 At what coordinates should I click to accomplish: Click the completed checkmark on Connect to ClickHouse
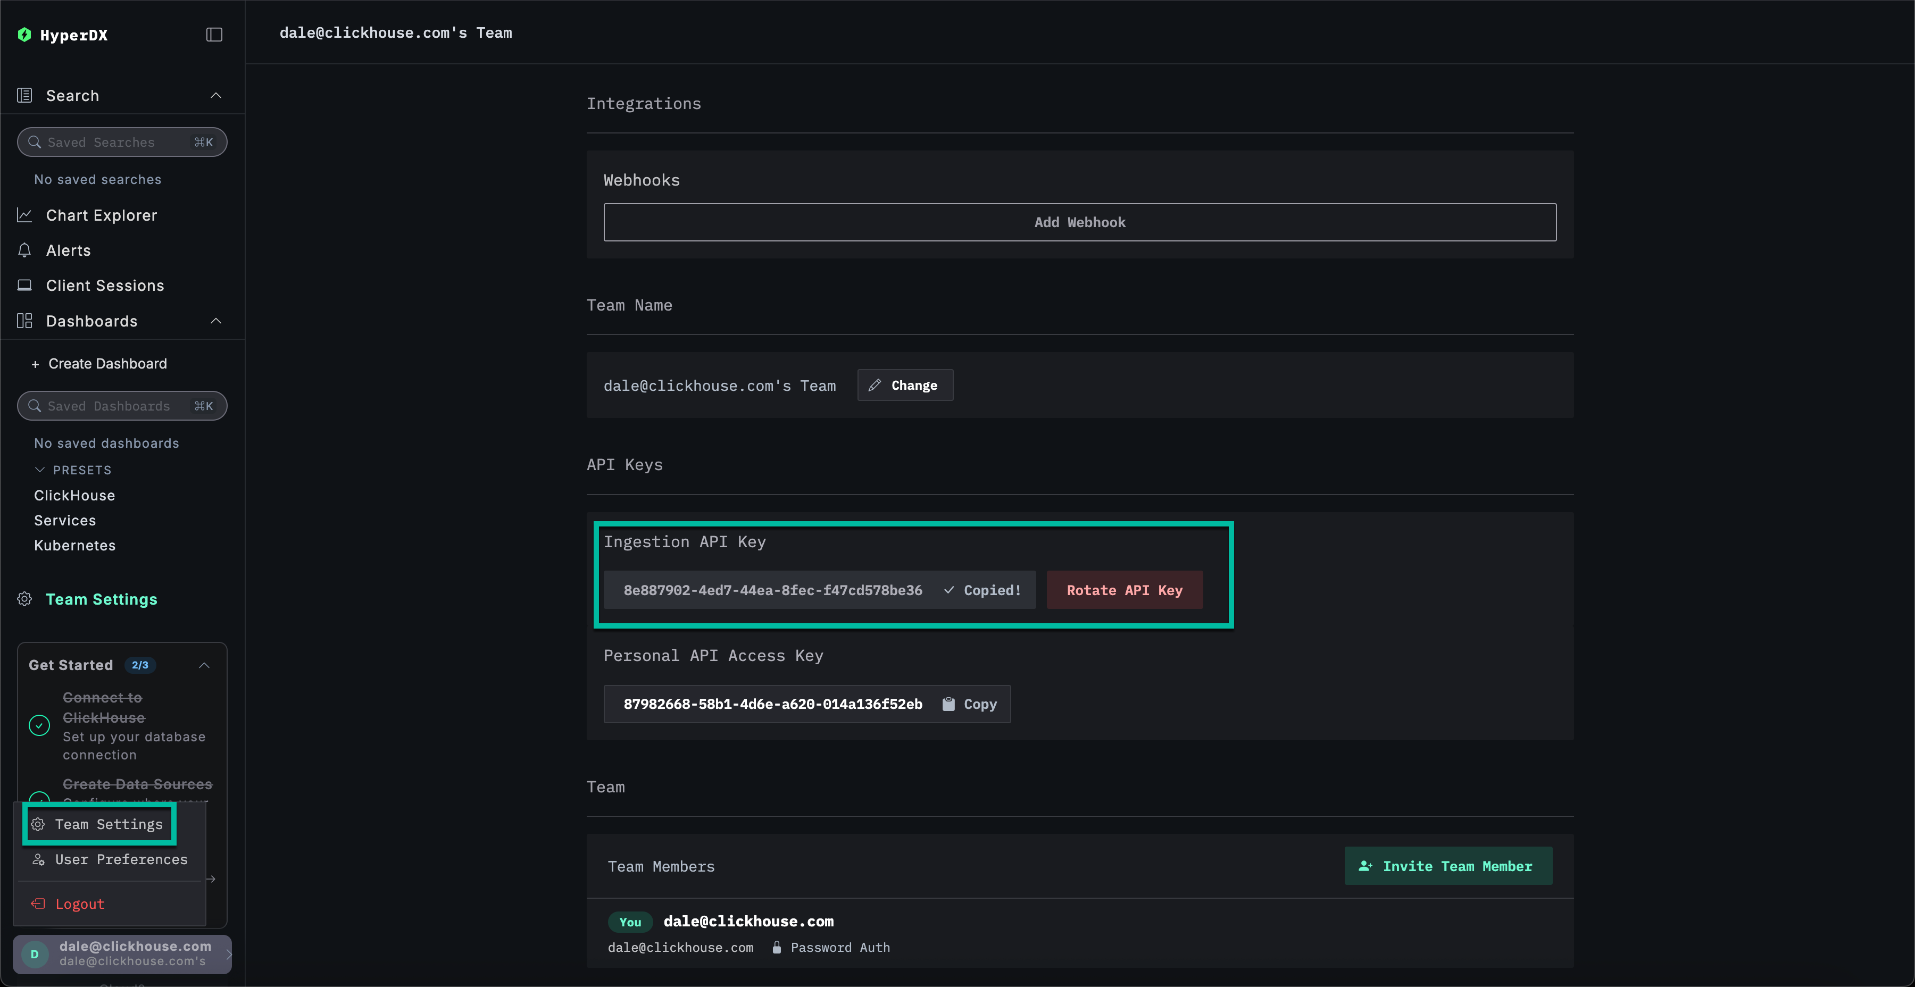(x=39, y=725)
